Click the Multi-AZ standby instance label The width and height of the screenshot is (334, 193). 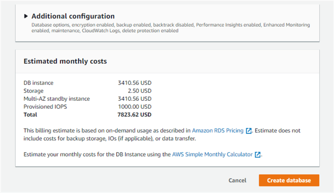pyautogui.click(x=57, y=99)
